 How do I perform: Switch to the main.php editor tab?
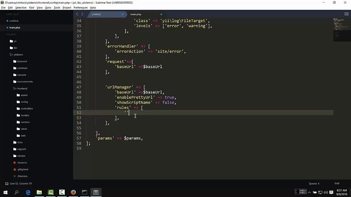145,14
